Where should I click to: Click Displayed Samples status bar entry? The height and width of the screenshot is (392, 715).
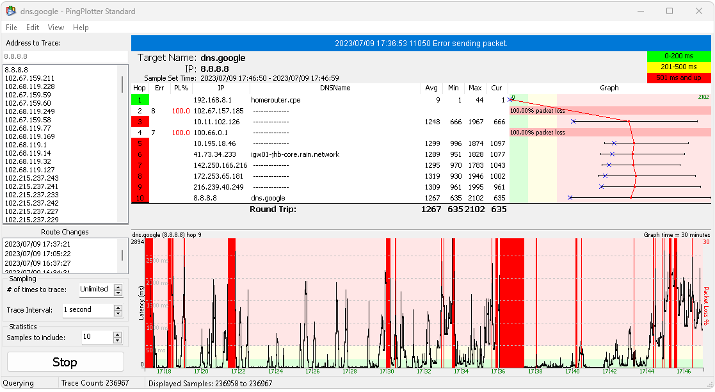pyautogui.click(x=210, y=383)
